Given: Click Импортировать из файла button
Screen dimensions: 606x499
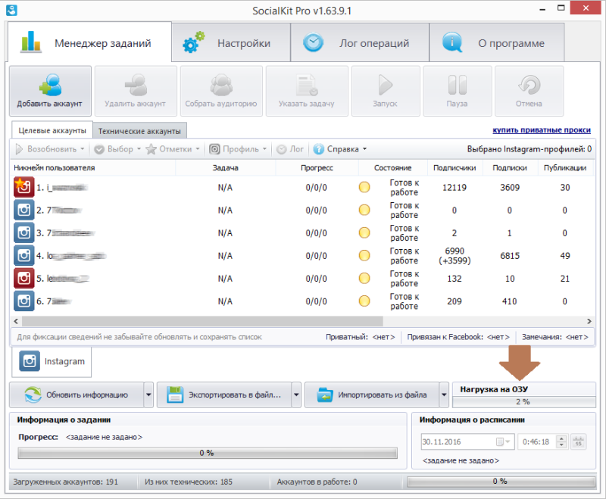Looking at the screenshot, I should [x=372, y=395].
